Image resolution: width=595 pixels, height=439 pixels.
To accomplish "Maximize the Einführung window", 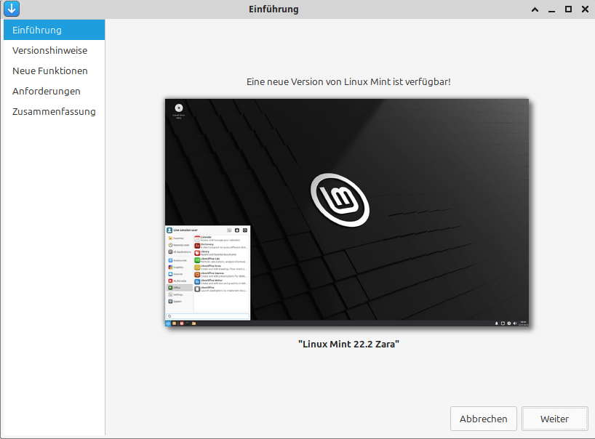I will 568,9.
